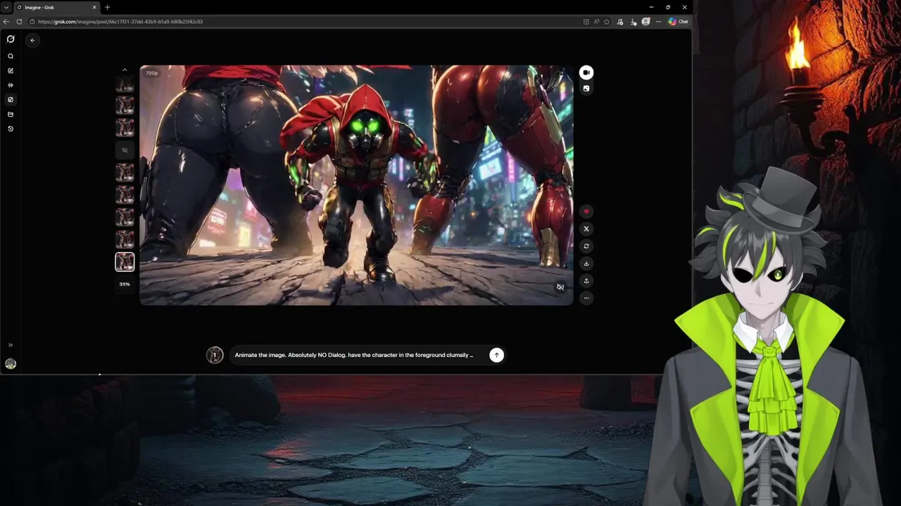Click the hidden-content eye-slash thumbnail
This screenshot has height=506, width=901.
click(125, 150)
